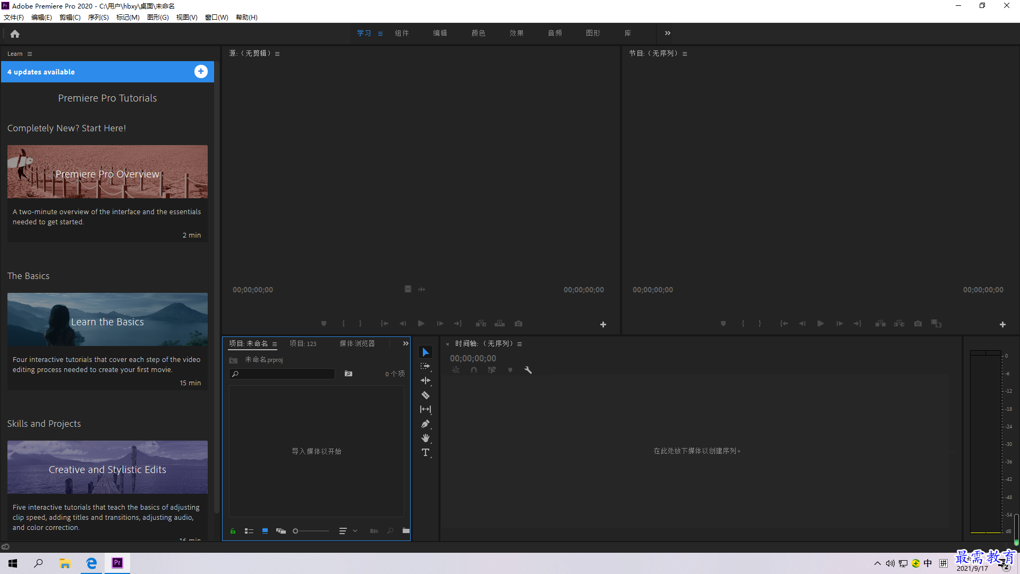1020x574 pixels.
Task: Click Export Frame camera in Program monitor
Action: pyautogui.click(x=918, y=323)
